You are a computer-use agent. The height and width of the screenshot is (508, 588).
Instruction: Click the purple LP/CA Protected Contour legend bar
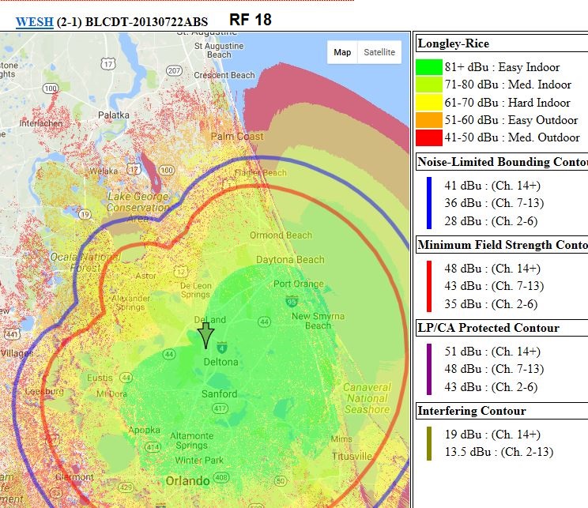[x=429, y=369]
